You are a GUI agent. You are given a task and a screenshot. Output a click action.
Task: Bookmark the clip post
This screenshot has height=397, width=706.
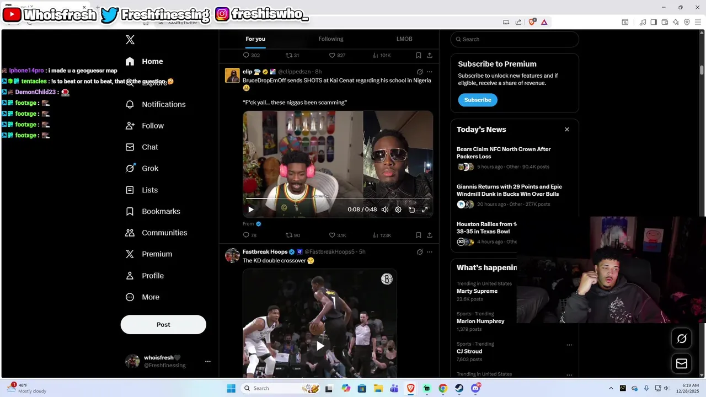pos(419,235)
